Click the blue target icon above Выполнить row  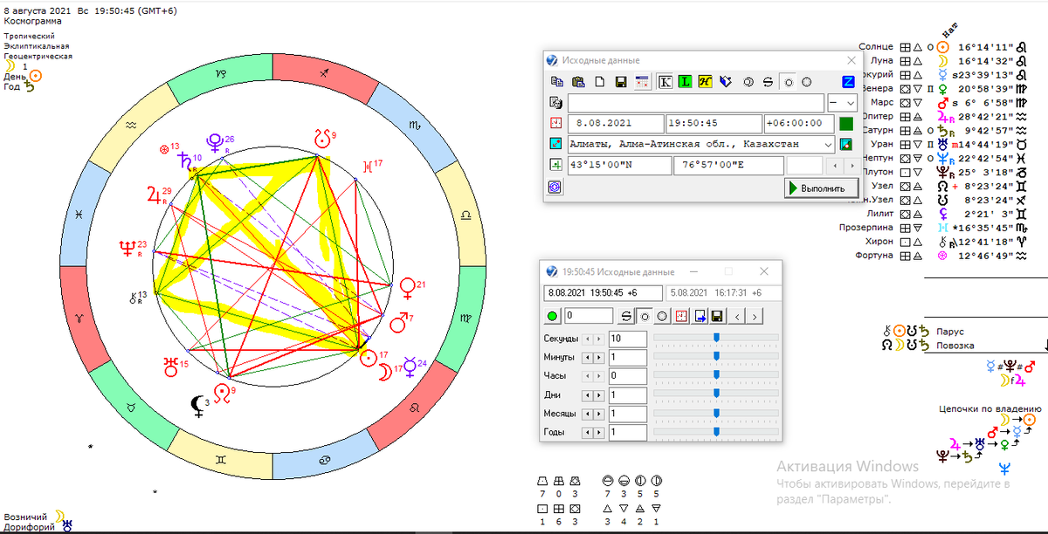coord(555,188)
